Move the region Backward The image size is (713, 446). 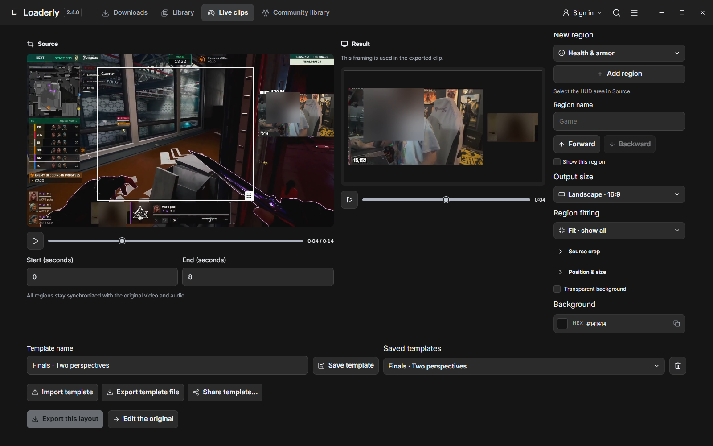[x=630, y=144]
